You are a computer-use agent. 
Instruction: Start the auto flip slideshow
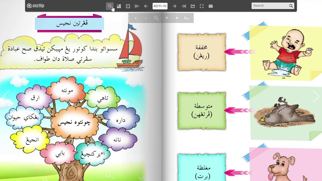128,6
